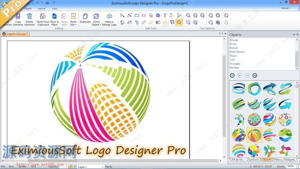Select the Triangle clipart category
300x169 pixels.
click(235, 64)
